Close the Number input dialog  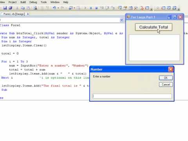[x=171, y=69]
